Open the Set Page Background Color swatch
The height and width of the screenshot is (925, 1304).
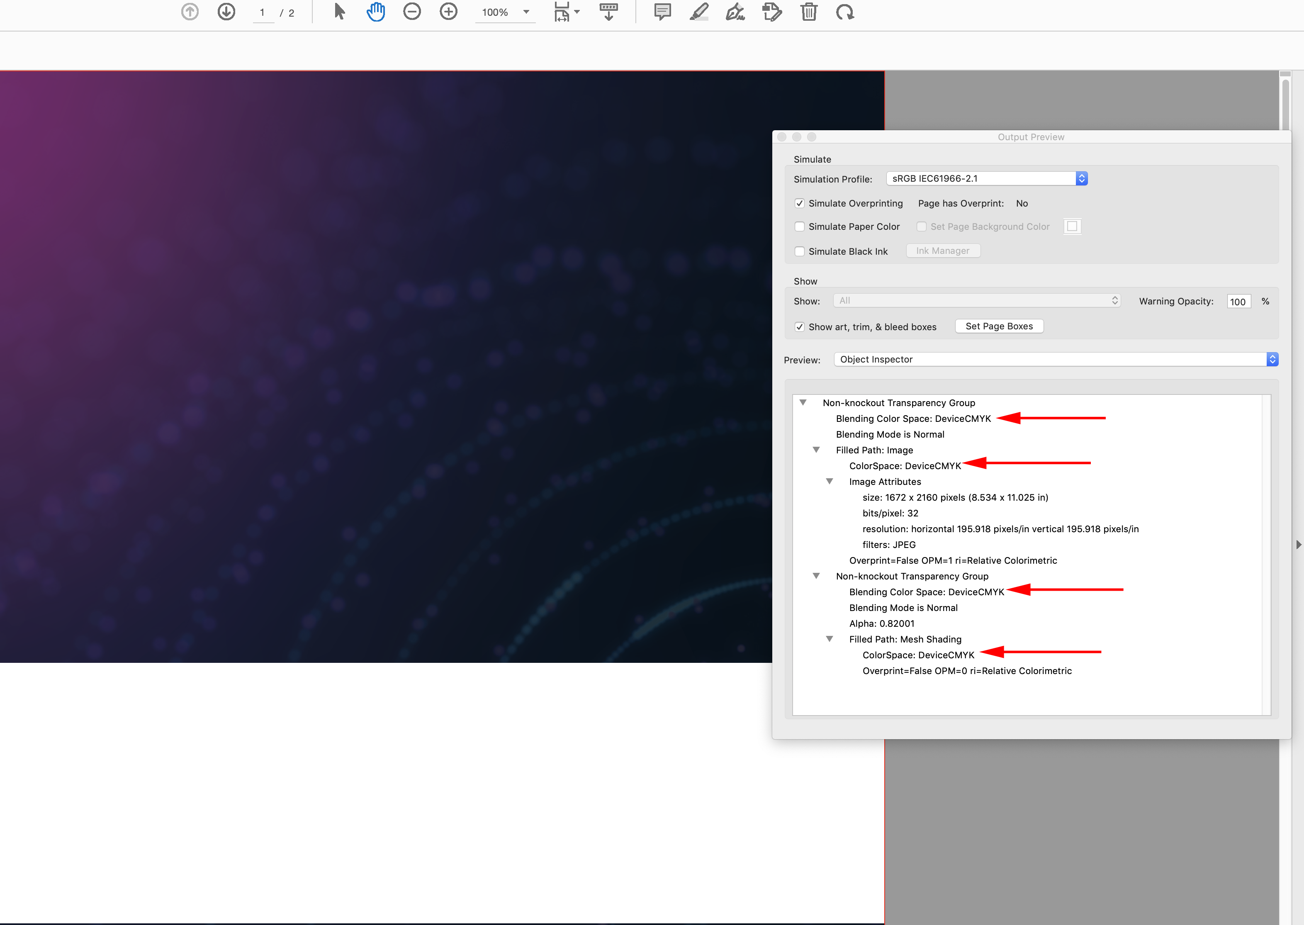pyautogui.click(x=1072, y=226)
